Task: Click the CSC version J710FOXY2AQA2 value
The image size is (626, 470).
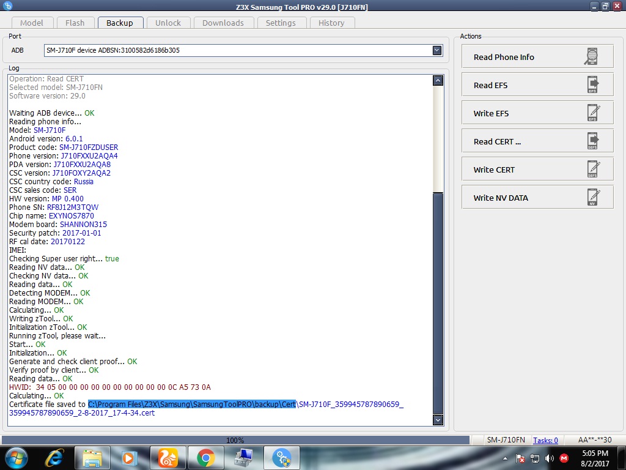Action: [81, 173]
